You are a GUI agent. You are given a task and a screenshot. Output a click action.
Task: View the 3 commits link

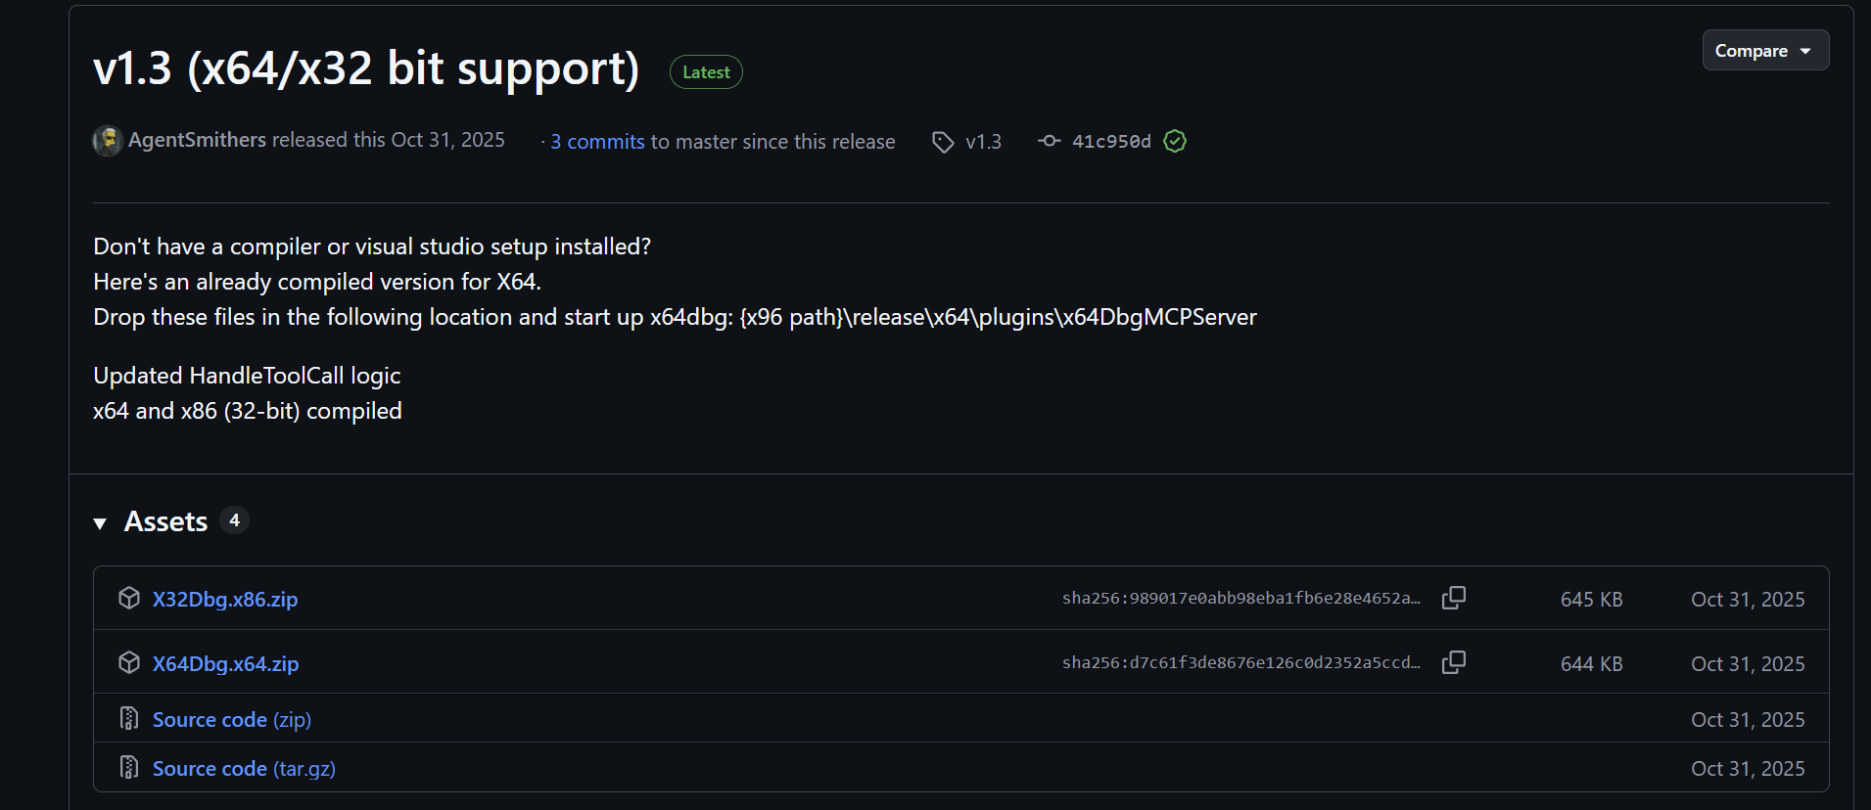[x=597, y=142]
